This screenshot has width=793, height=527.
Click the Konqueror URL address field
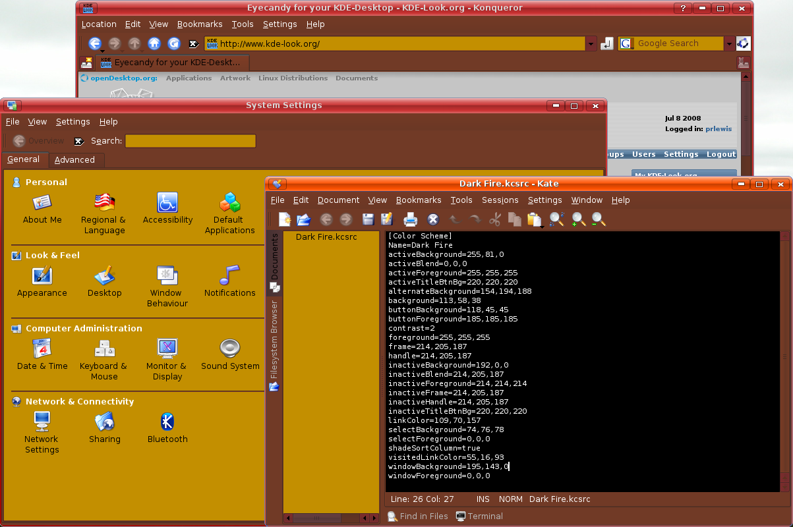(395, 43)
